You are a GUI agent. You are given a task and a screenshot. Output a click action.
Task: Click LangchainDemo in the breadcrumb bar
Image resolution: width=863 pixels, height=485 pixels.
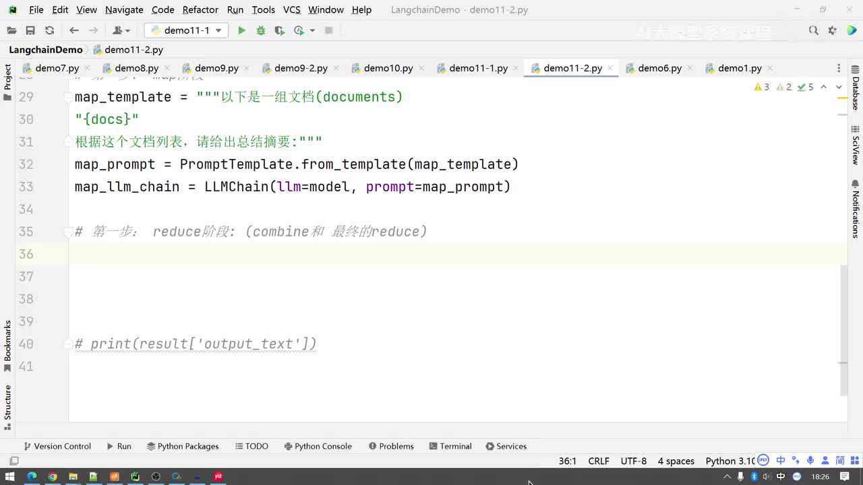point(46,49)
